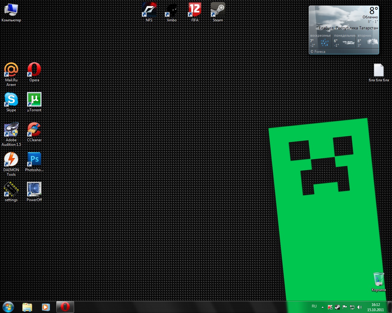This screenshot has height=313, width=392.
Task: Select the Adobe Audition 1.5 shortcut
Action: [11, 135]
